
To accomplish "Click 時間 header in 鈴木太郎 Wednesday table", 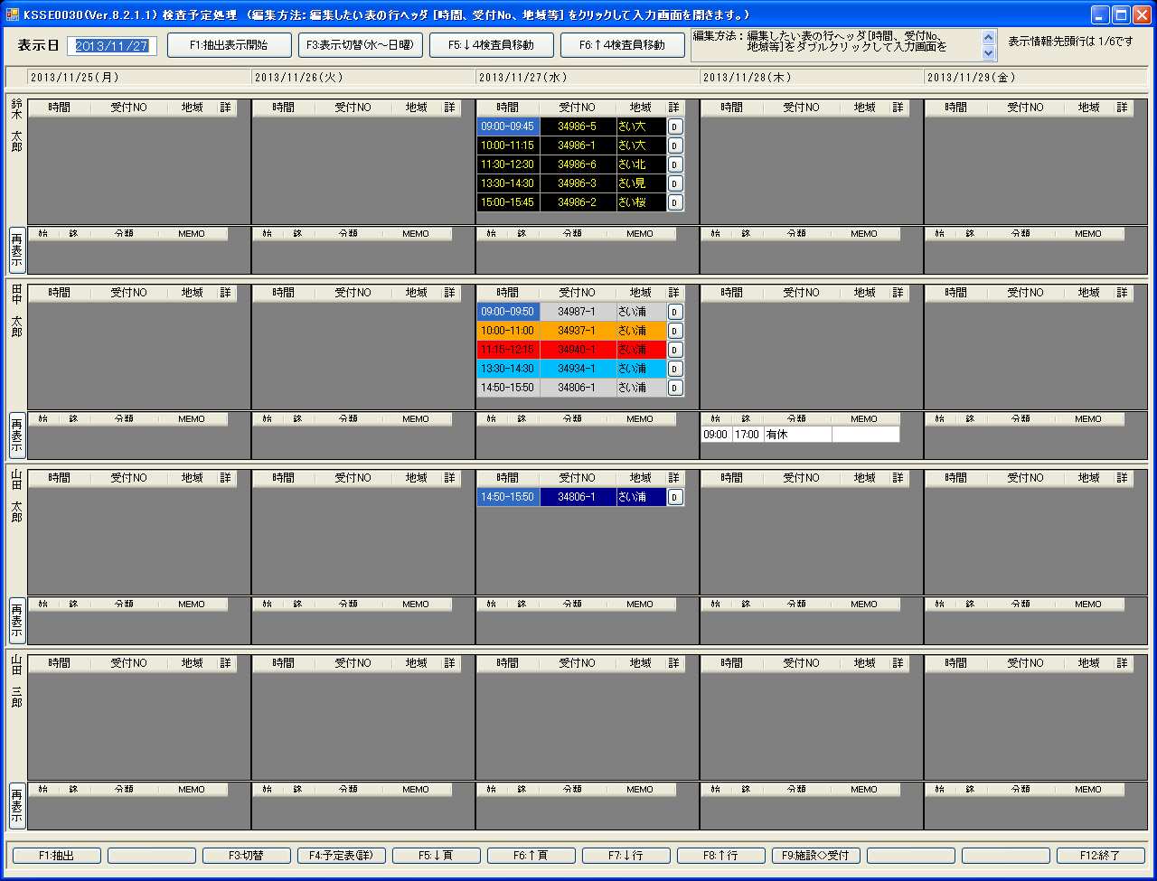I will 508,108.
